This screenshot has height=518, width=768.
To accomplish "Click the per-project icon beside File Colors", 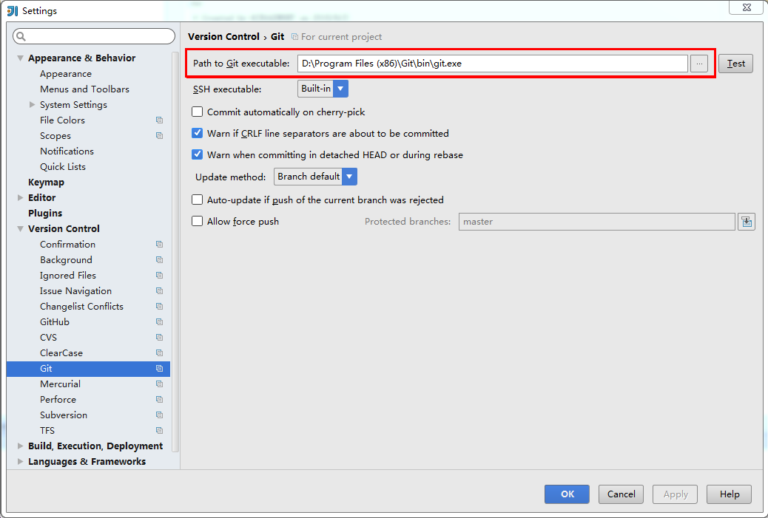I will 159,120.
